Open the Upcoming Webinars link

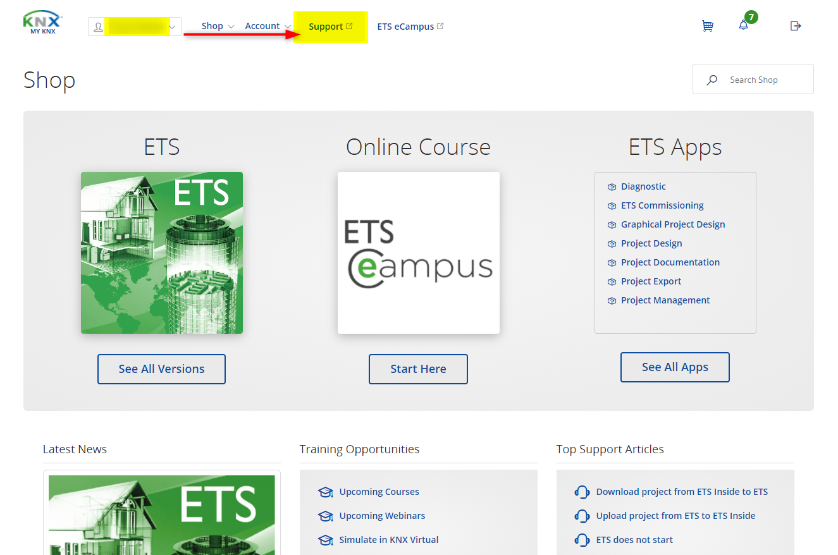(382, 516)
